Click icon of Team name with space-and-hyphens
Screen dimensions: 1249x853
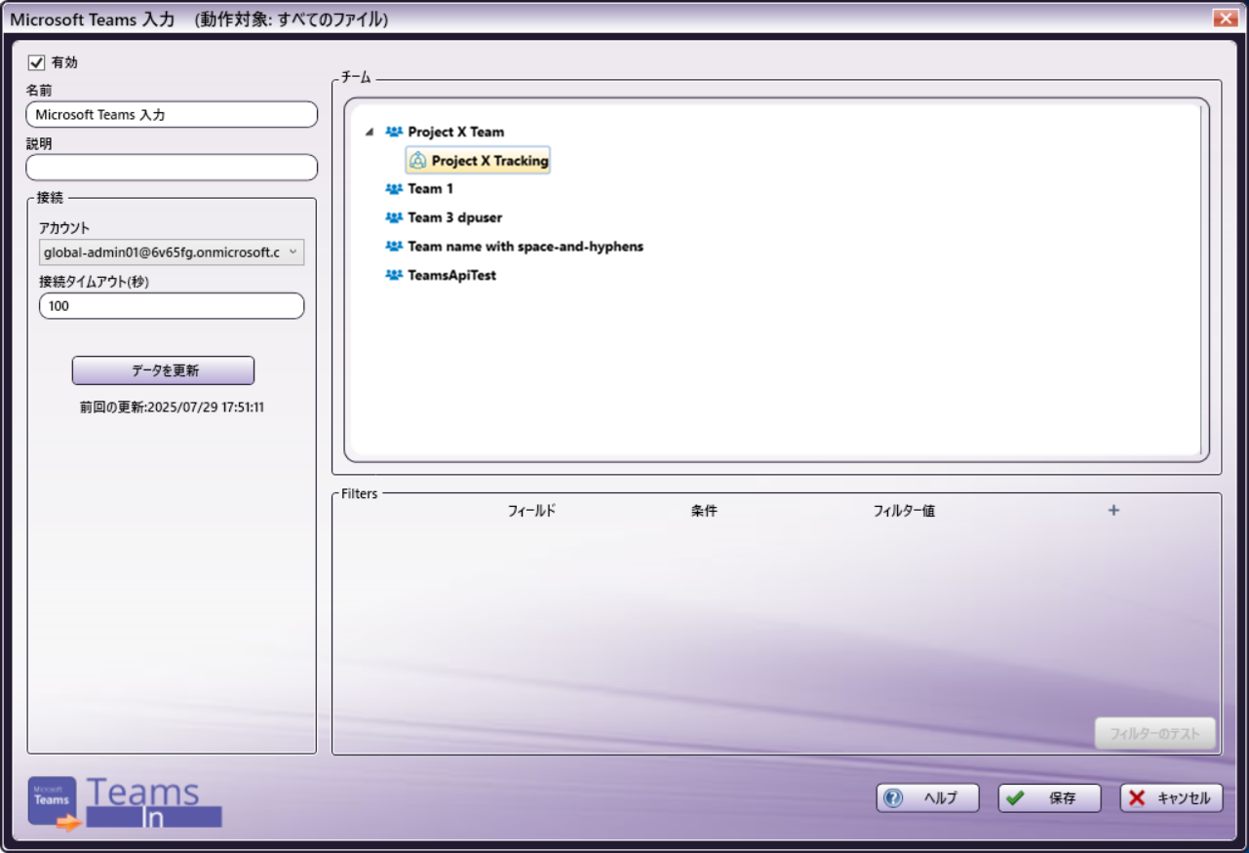click(x=394, y=247)
